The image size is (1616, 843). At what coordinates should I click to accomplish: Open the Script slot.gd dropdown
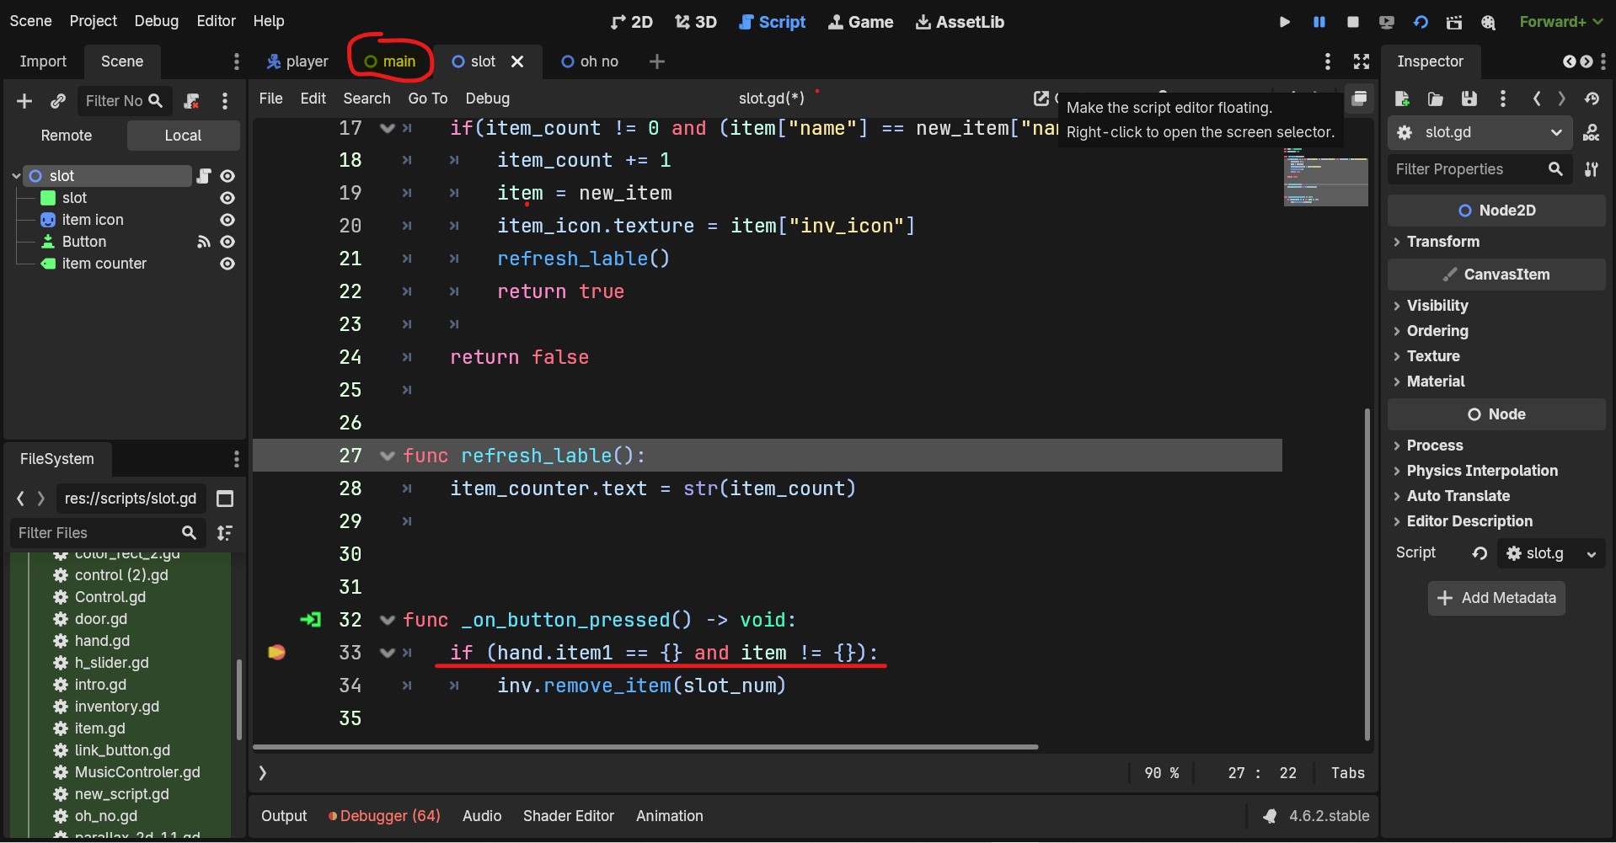(1591, 553)
